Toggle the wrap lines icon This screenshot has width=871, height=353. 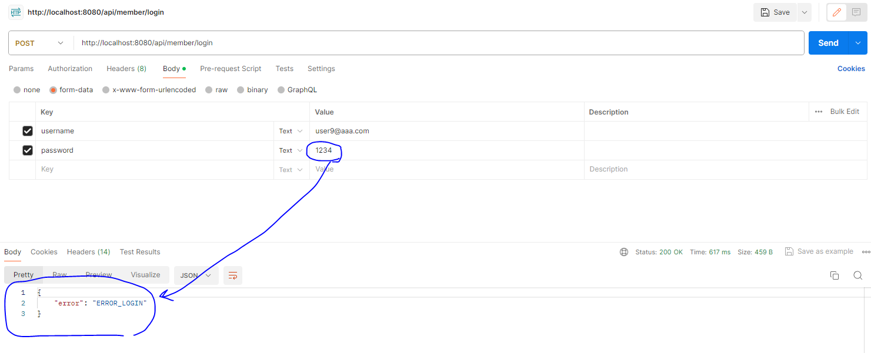[233, 275]
